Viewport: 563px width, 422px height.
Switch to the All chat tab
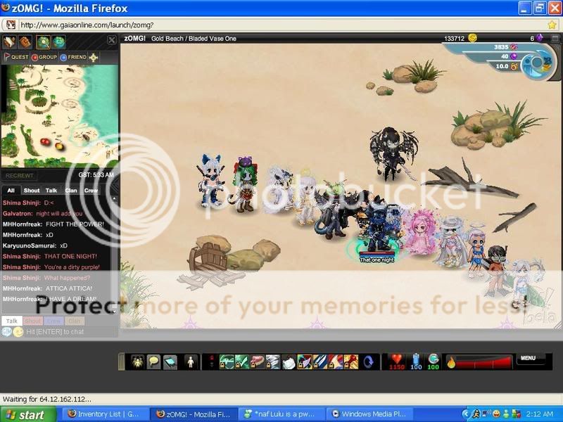pos(11,191)
